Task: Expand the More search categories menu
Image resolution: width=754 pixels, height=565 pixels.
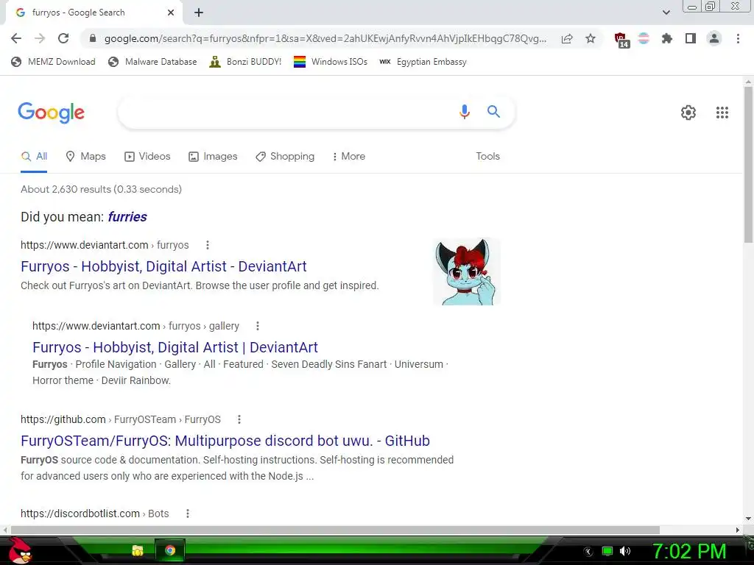Action: pos(348,156)
